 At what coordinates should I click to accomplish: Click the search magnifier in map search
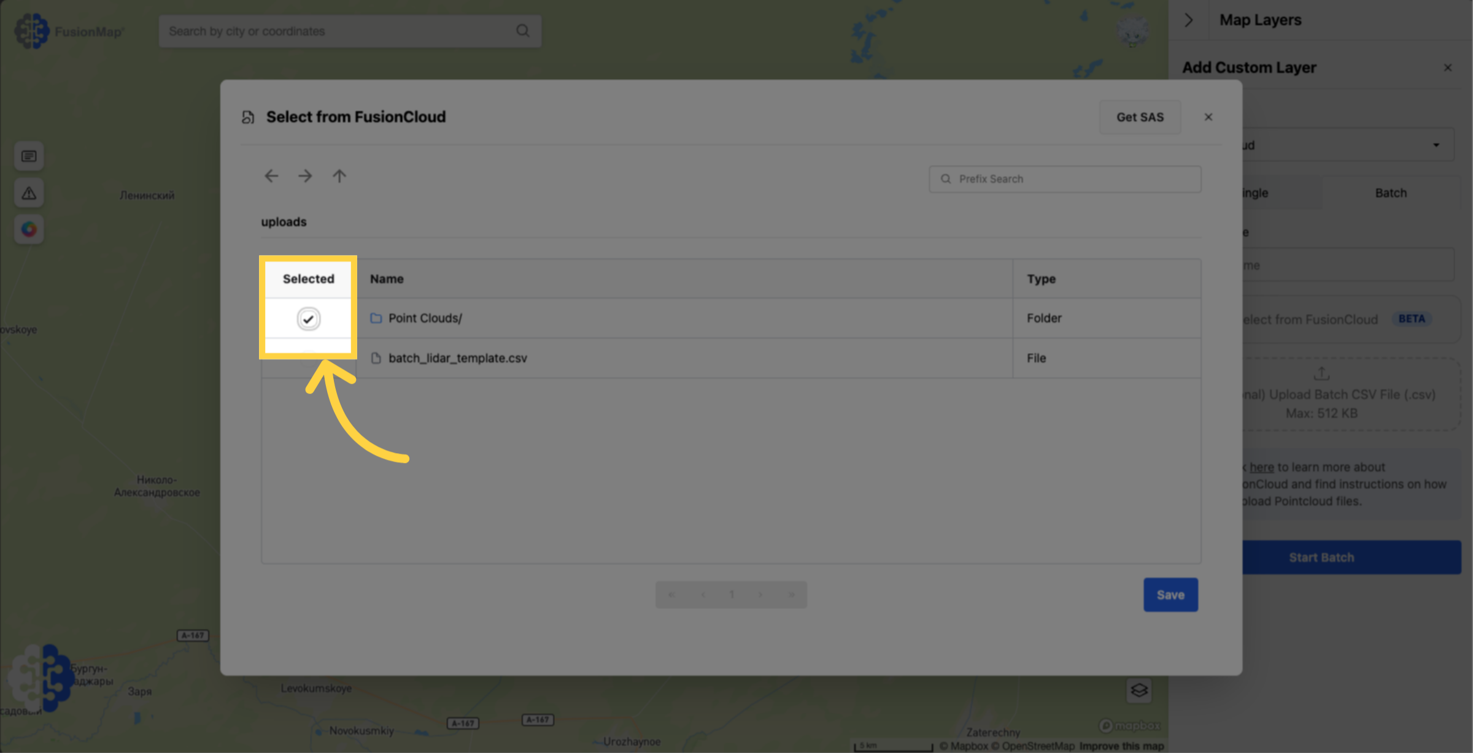coord(523,31)
